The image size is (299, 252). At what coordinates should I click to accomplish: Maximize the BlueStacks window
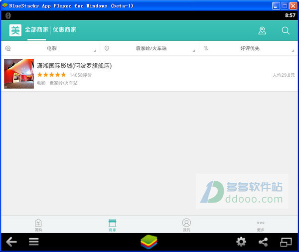[285, 6]
